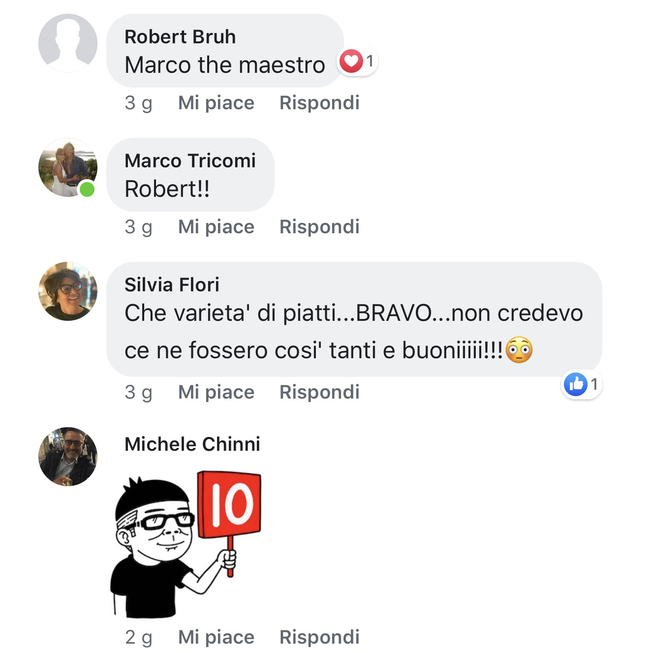View Silvia Flori's profile picture

(68, 291)
